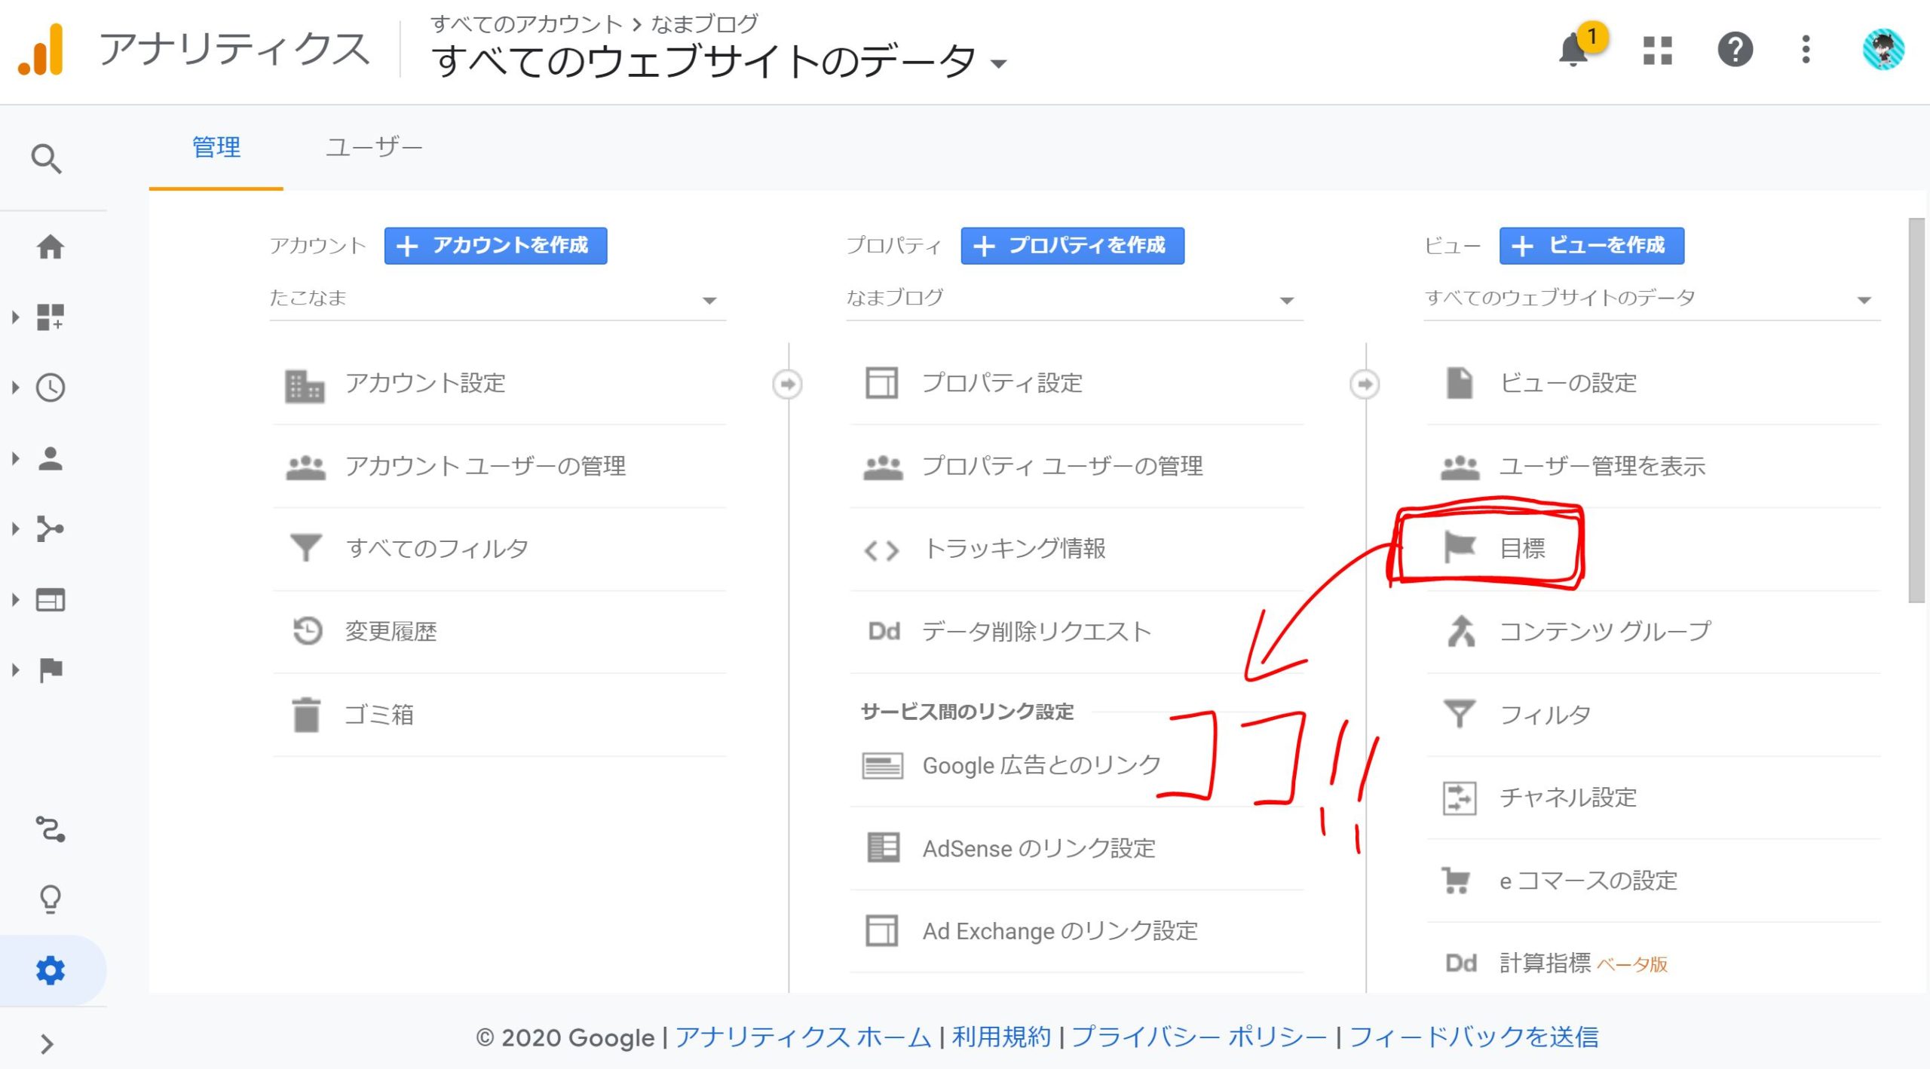Click the shopping cart icon for e コマース

[x=1456, y=880]
